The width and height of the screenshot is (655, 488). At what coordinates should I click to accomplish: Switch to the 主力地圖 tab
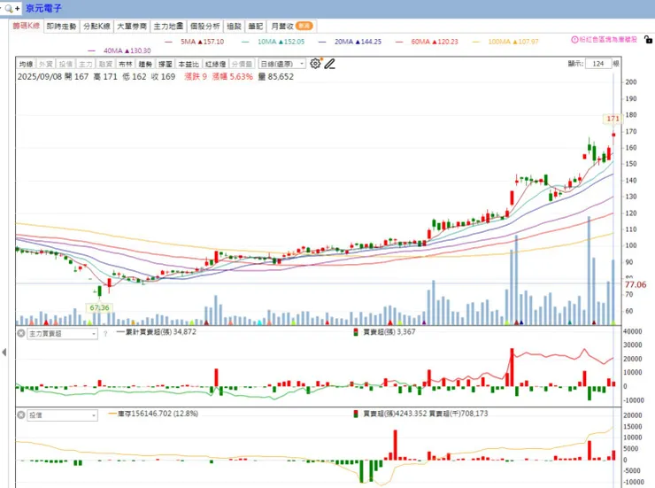[168, 27]
